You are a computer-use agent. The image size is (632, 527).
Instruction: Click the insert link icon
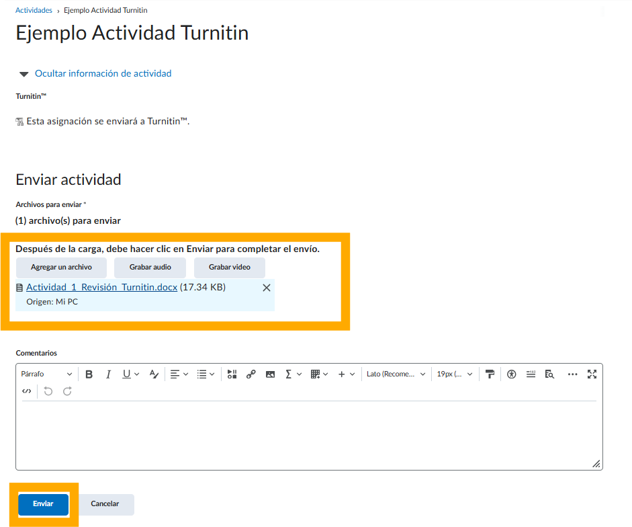(251, 374)
